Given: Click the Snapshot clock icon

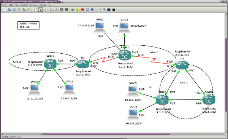Looking at the screenshot, I should click(52, 10).
